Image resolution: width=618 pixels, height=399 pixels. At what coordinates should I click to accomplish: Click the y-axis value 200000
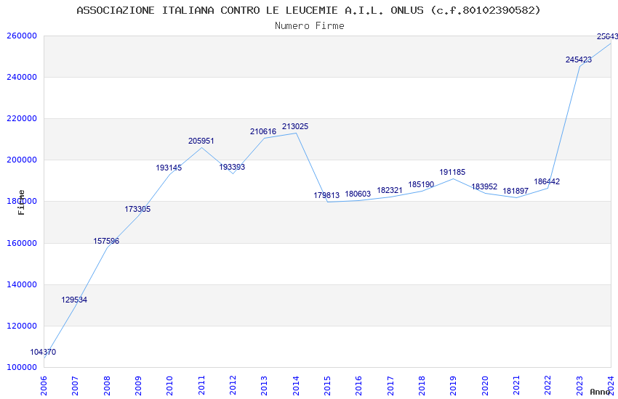(x=22, y=160)
